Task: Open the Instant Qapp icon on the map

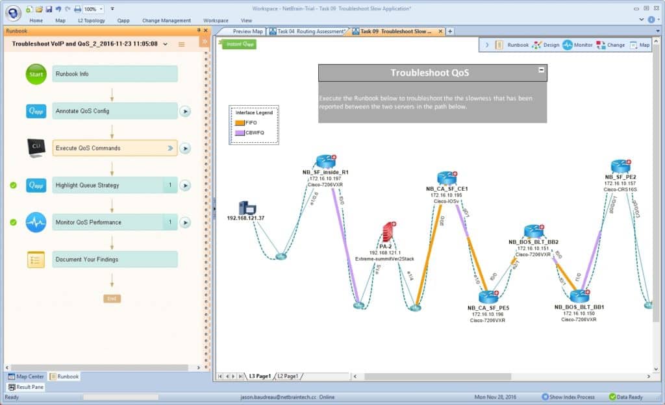Action: (238, 43)
